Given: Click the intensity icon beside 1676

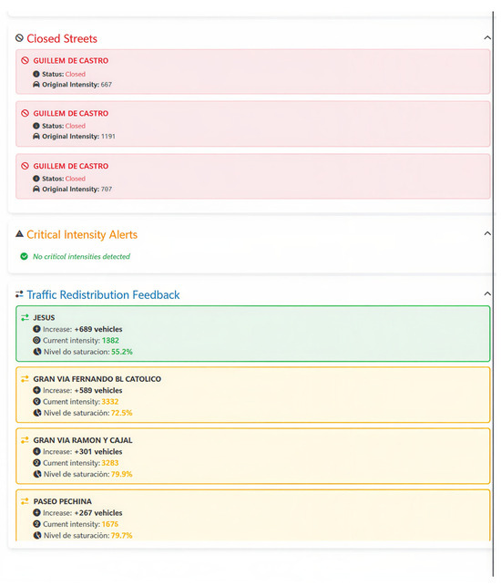Looking at the screenshot, I should [x=36, y=524].
